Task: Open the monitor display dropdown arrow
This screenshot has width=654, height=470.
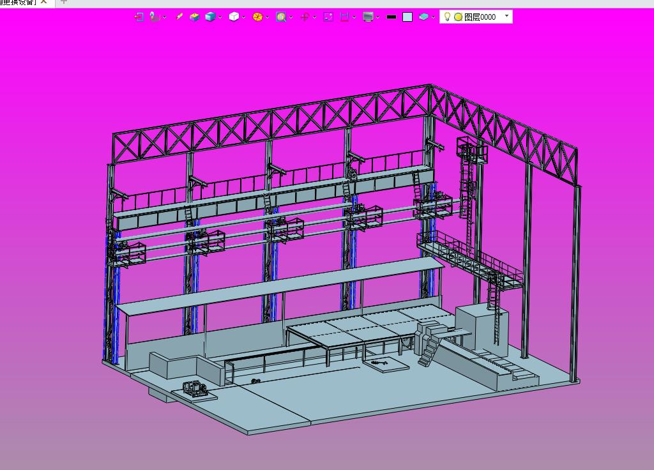Action: click(377, 17)
